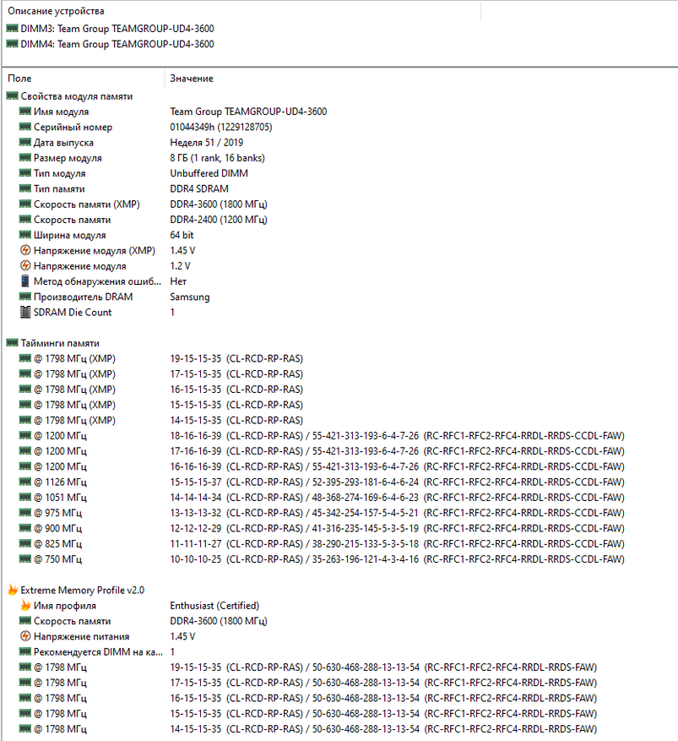Select the Описание устройства header text
Image resolution: width=678 pixels, height=741 pixels.
(56, 11)
